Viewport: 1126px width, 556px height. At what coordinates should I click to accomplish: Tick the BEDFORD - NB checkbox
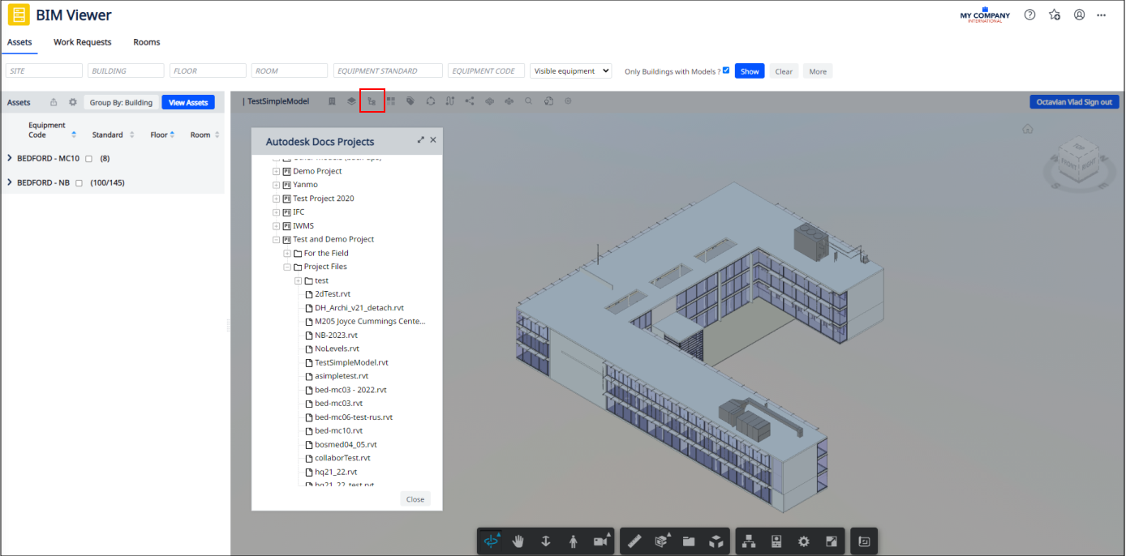tap(79, 183)
